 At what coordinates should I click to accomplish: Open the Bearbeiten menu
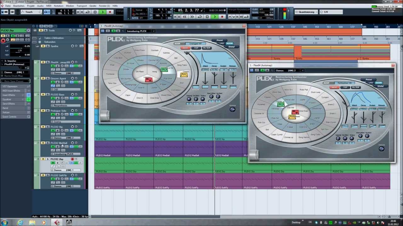(19, 6)
